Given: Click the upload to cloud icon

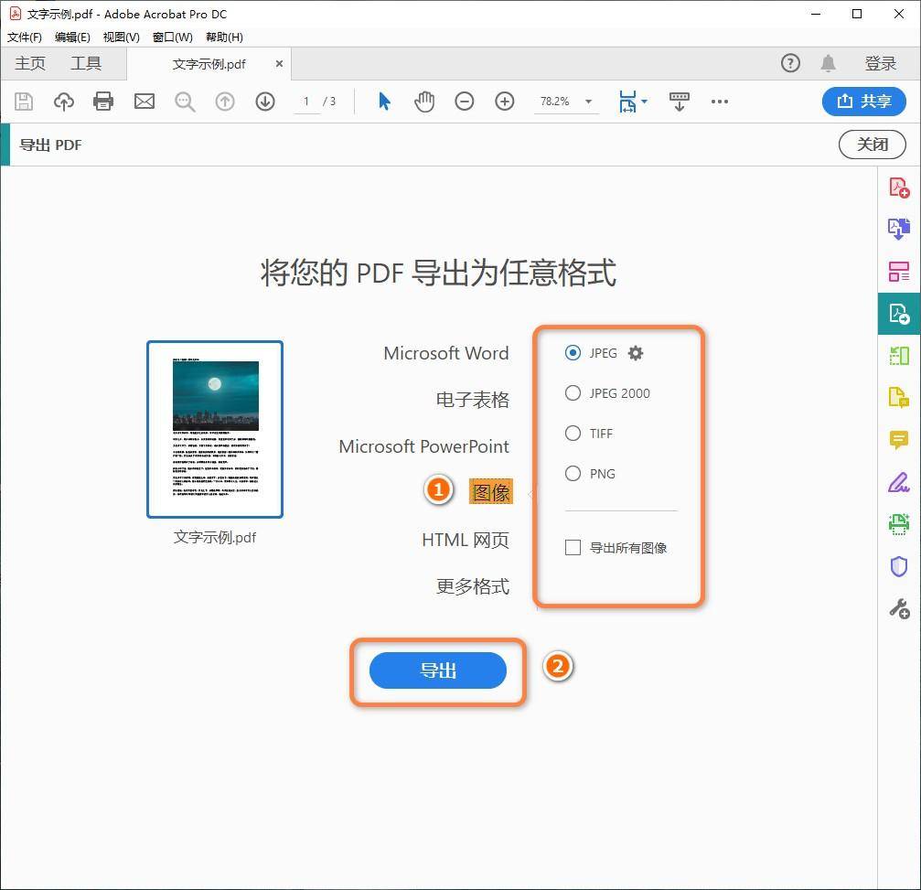Looking at the screenshot, I should pyautogui.click(x=63, y=102).
